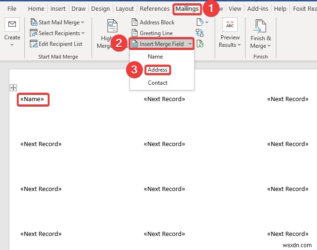This screenshot has height=250, width=317.
Task: Switch to the Layout tab
Action: point(125,9)
